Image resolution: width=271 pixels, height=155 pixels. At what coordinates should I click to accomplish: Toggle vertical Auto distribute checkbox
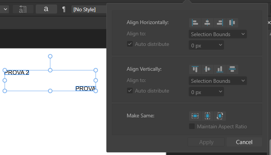click(130, 90)
